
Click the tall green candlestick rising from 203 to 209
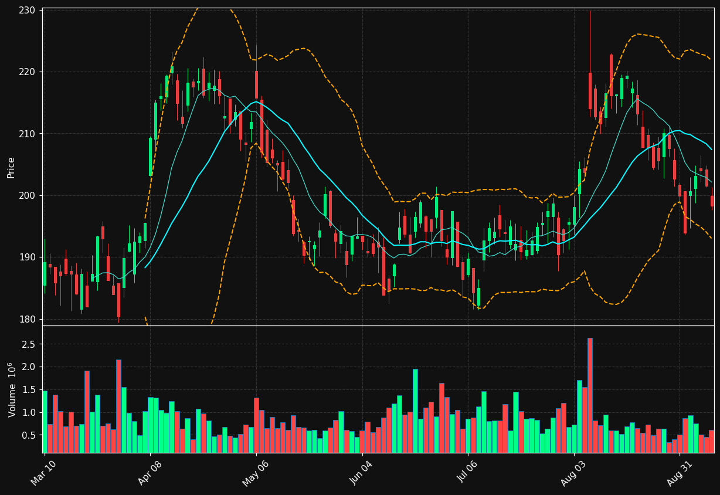pyautogui.click(x=151, y=157)
